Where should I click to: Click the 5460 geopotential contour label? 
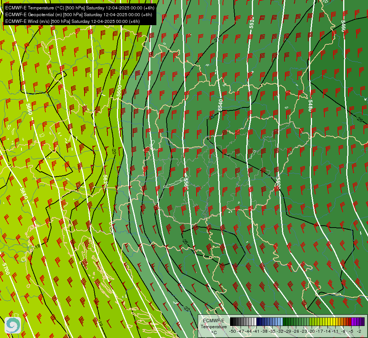click(343, 26)
